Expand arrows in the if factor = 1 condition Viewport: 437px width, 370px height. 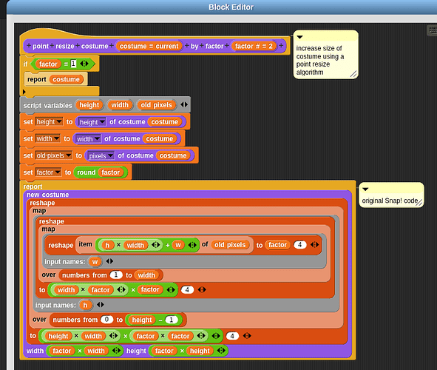coord(84,64)
